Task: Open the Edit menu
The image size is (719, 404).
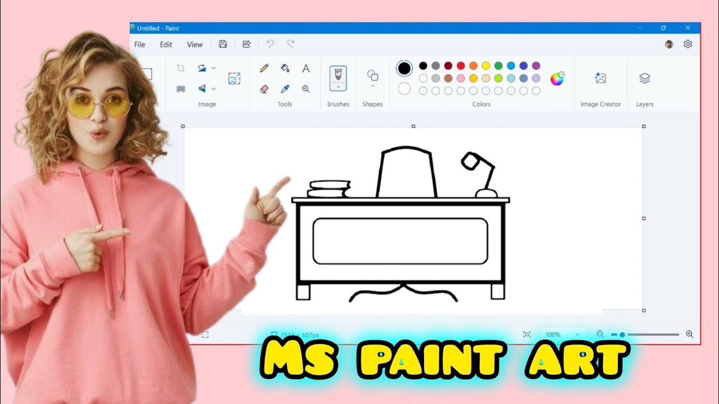Action: coord(166,44)
